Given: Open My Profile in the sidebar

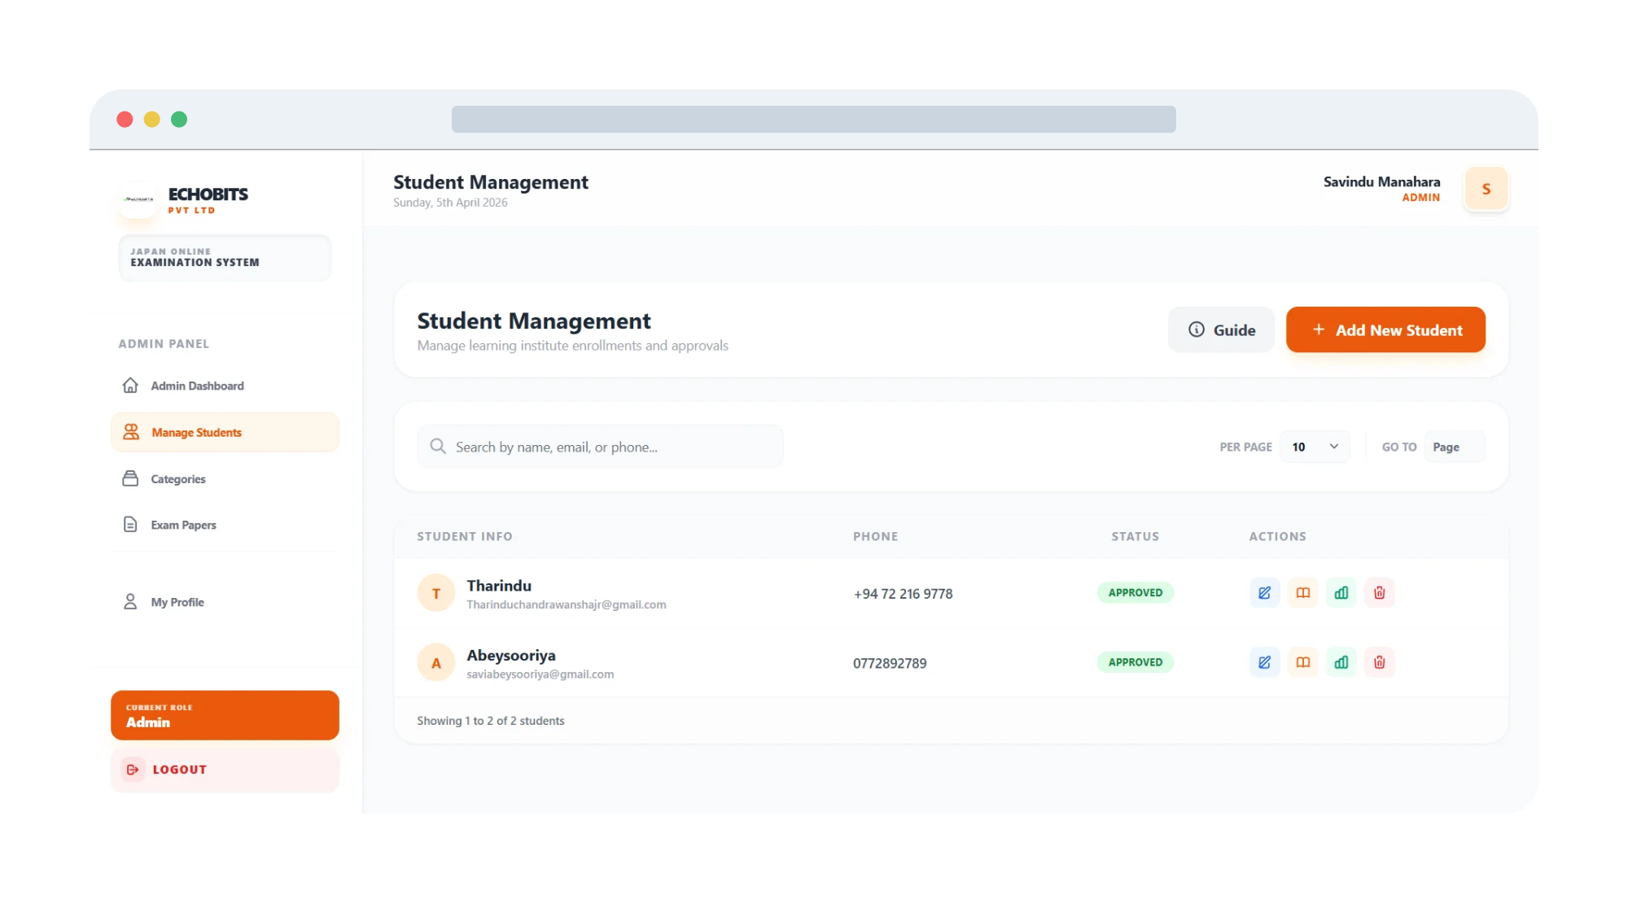Looking at the screenshot, I should [x=177, y=602].
